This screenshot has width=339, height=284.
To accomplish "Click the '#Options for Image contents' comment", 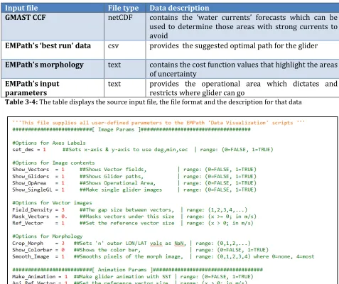I will click(53, 163).
